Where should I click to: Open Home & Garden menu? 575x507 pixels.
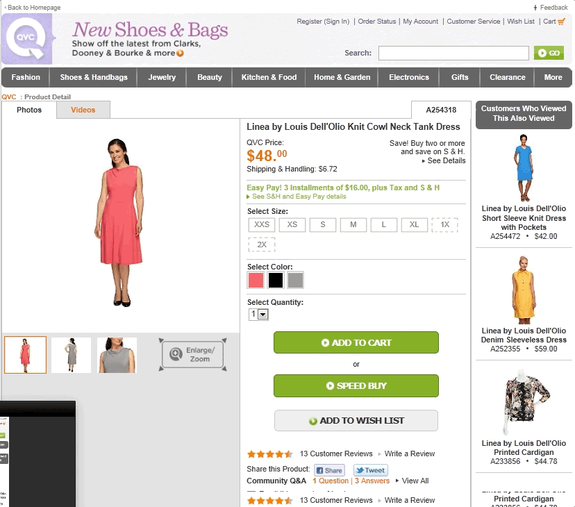[x=342, y=77]
